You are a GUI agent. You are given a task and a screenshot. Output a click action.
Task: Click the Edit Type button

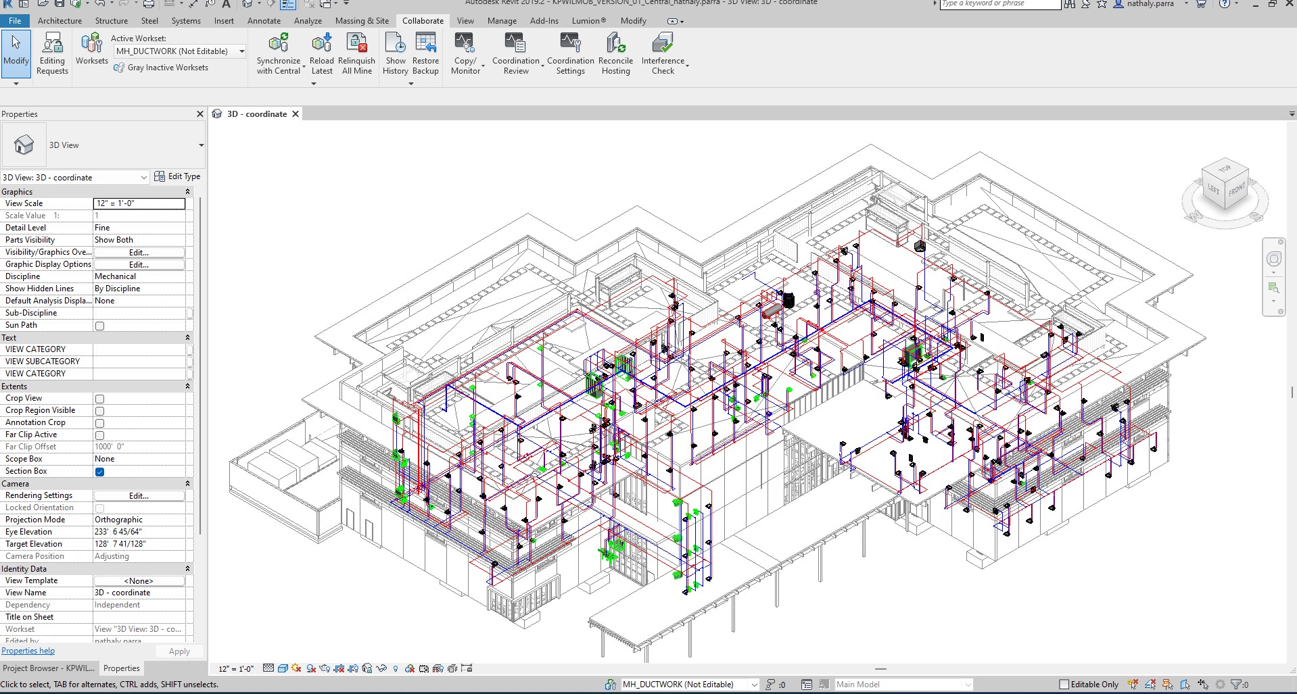[x=177, y=176]
